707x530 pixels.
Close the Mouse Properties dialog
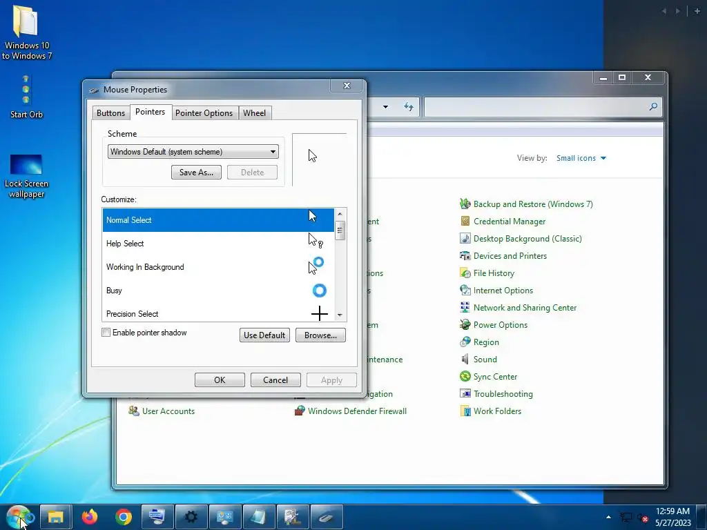coord(347,86)
